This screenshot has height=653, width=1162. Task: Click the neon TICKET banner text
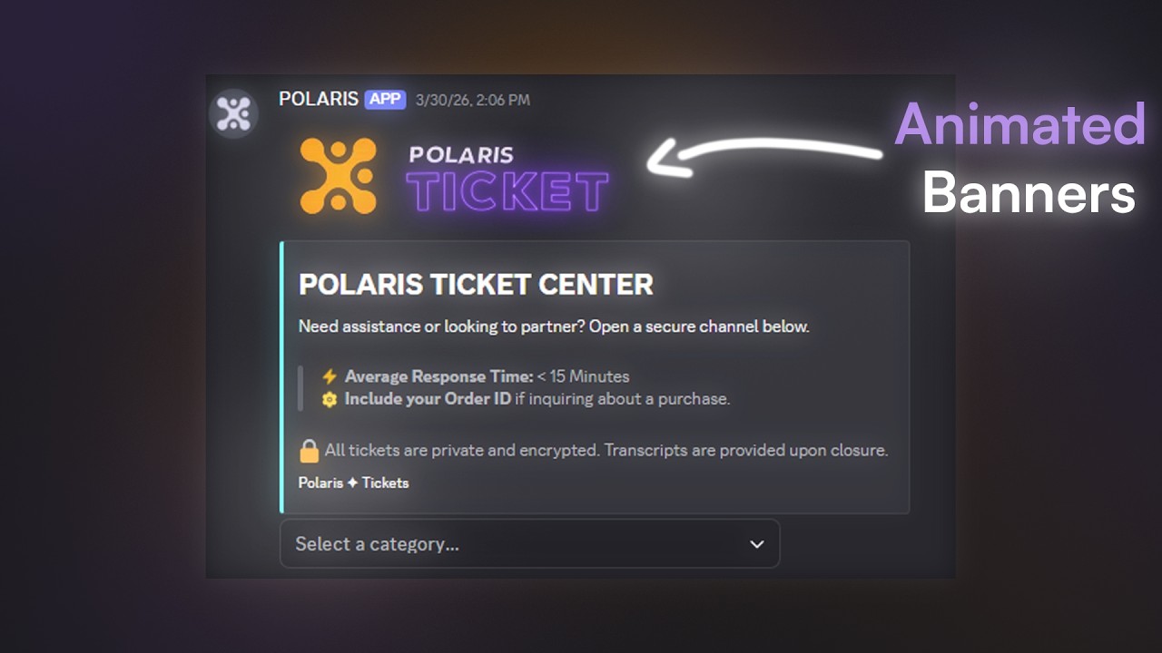[x=507, y=191]
